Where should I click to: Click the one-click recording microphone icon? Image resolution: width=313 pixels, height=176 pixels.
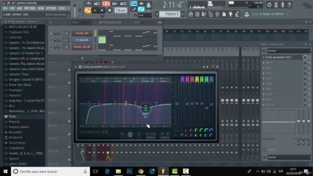pos(283,4)
